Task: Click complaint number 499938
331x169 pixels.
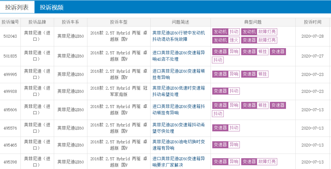Action: click(10, 91)
